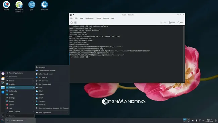Click Konsole's New Tab toolbar icon
This screenshot has height=123, width=218.
(x=71, y=23)
